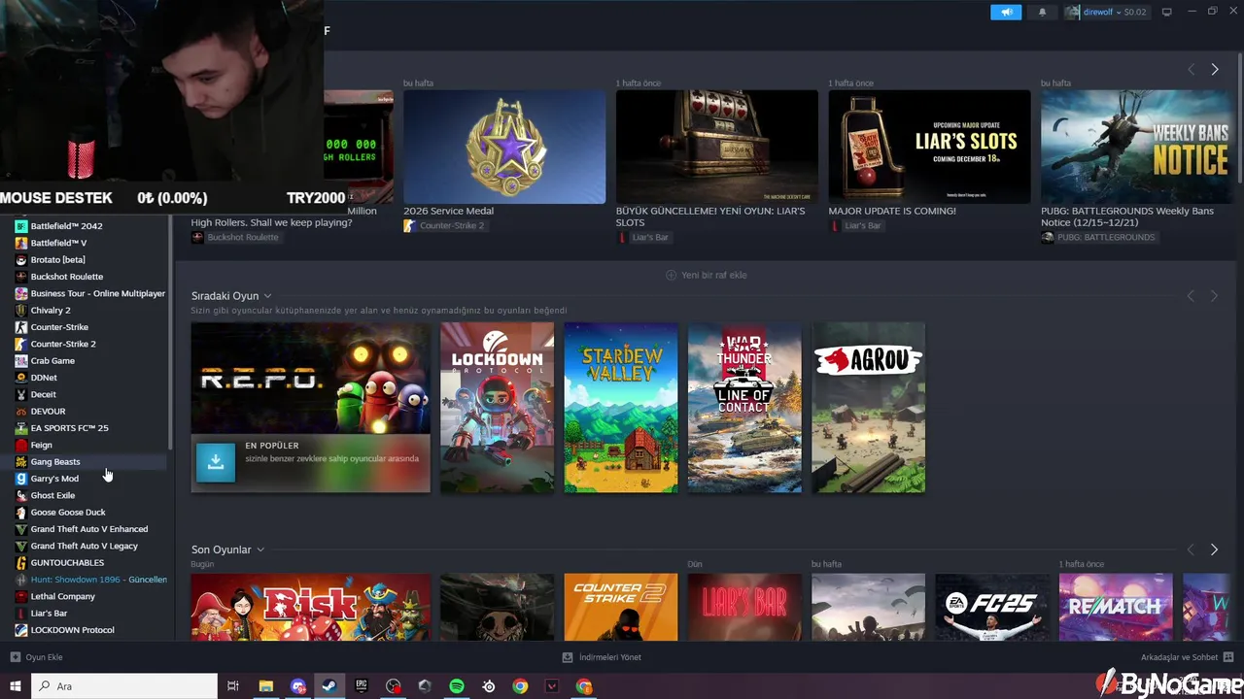Select Grand Theft Auto V Enhanced
The width and height of the screenshot is (1244, 699).
tap(88, 529)
